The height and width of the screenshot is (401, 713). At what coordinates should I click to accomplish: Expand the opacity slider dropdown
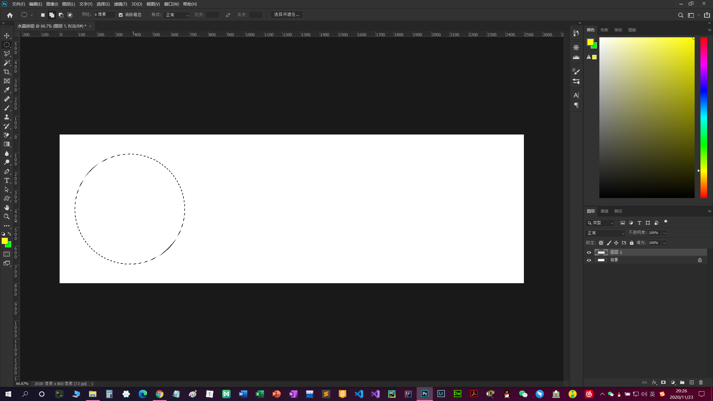tap(664, 233)
